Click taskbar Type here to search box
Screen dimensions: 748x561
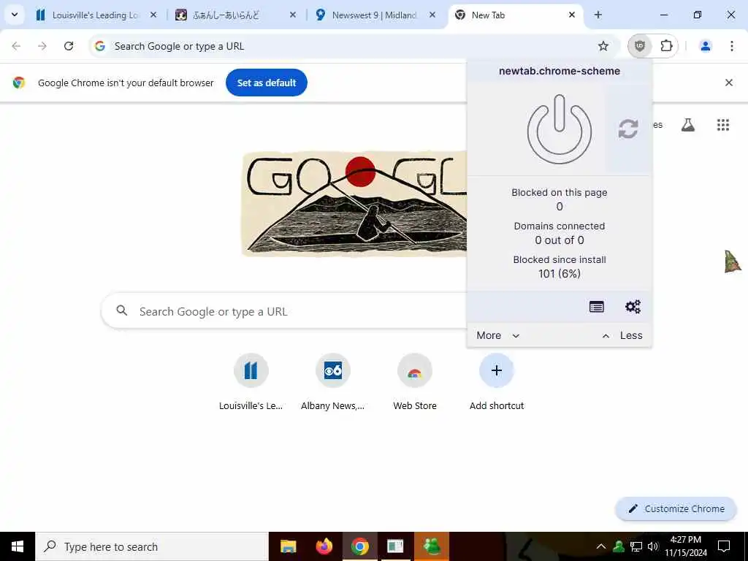point(152,546)
